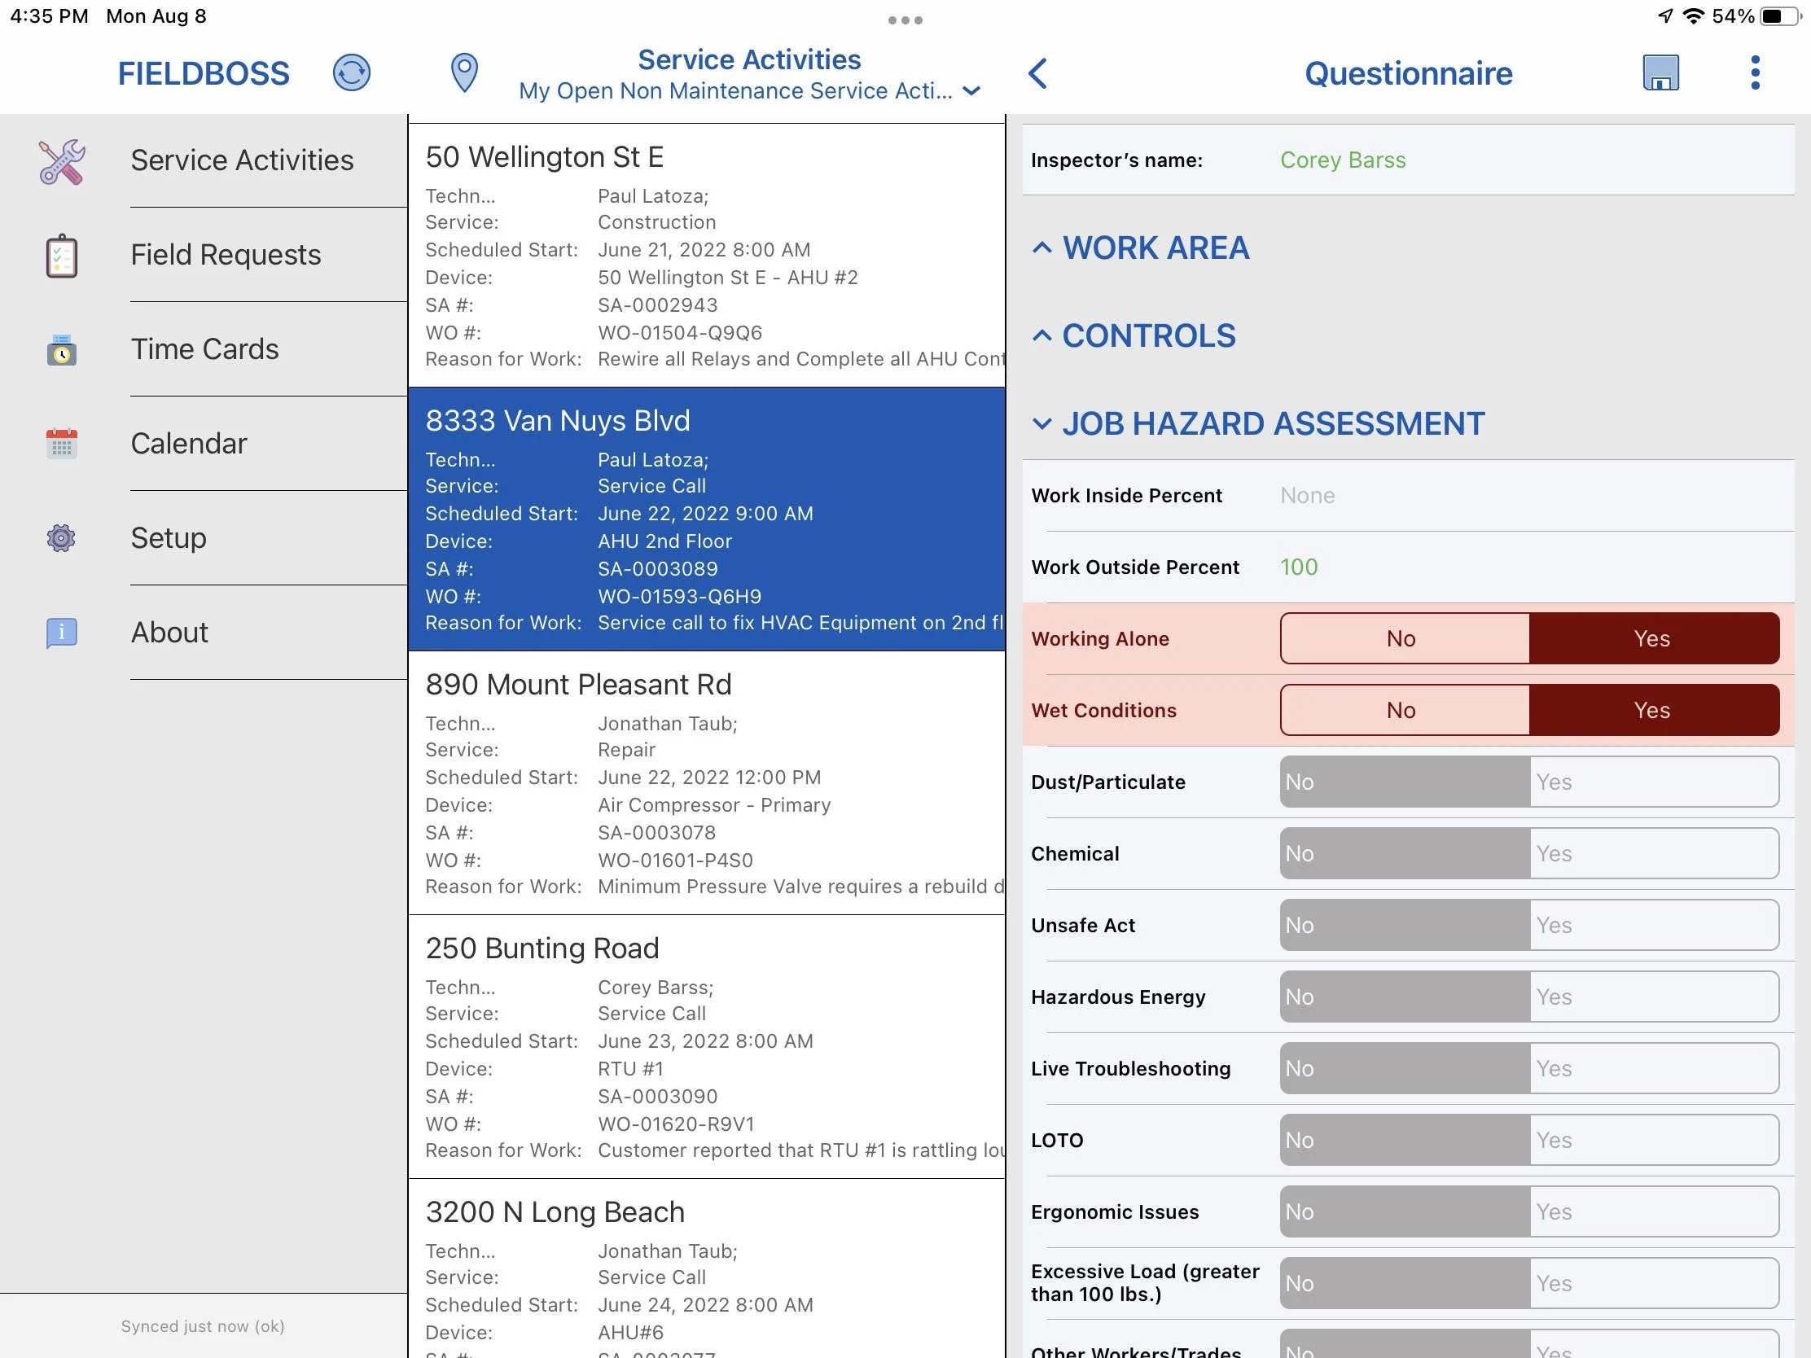
Task: Expand the WORK AREA section
Action: 1155,248
